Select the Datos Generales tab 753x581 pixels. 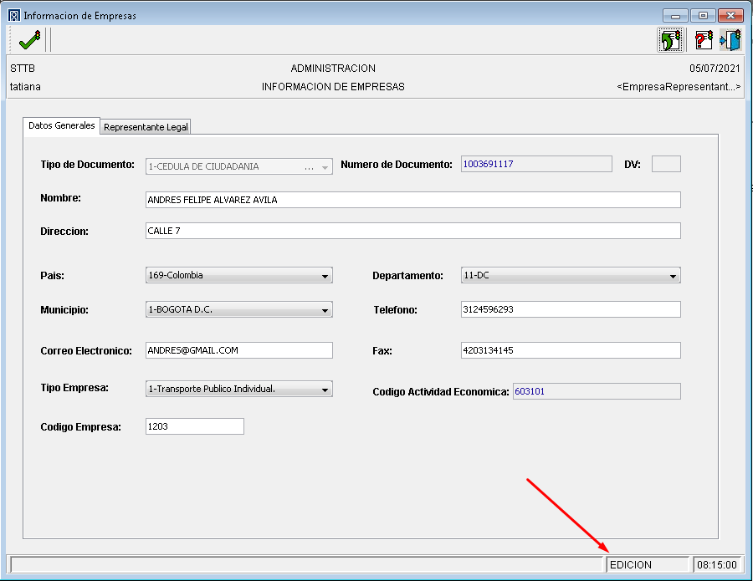pyautogui.click(x=62, y=125)
